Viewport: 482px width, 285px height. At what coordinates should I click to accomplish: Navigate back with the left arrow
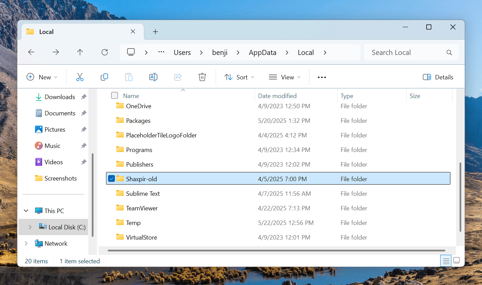tap(31, 52)
